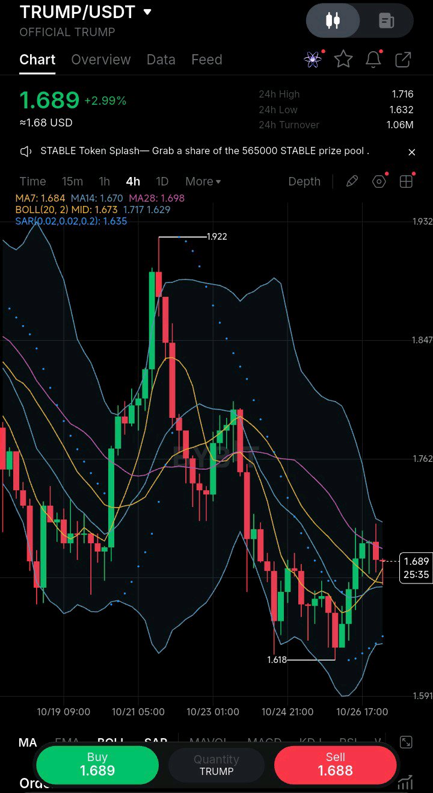Tap the large 1.689 last price
This screenshot has width=433, height=793.
pos(49,100)
